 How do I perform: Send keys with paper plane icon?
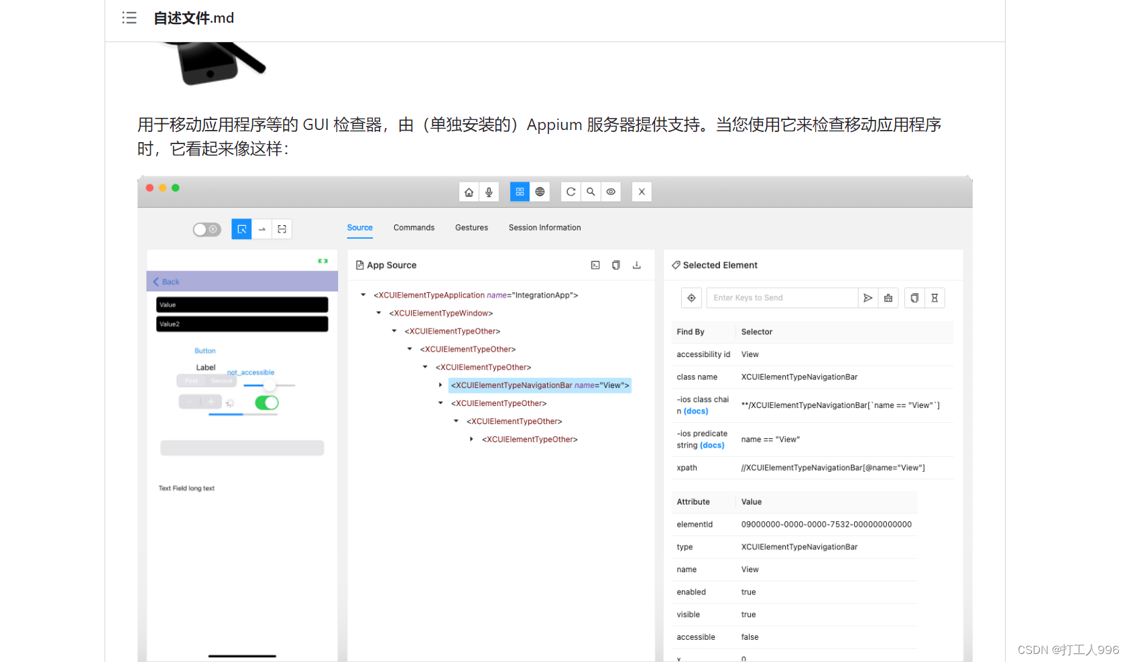click(868, 298)
